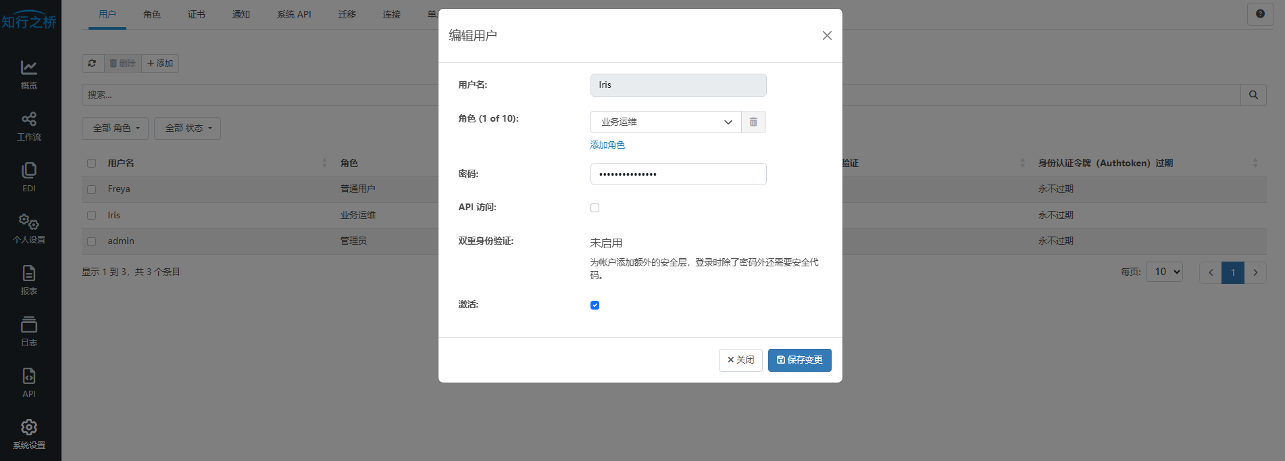The image size is (1285, 461).
Task: Click the 添加角色 link
Action: coord(607,145)
